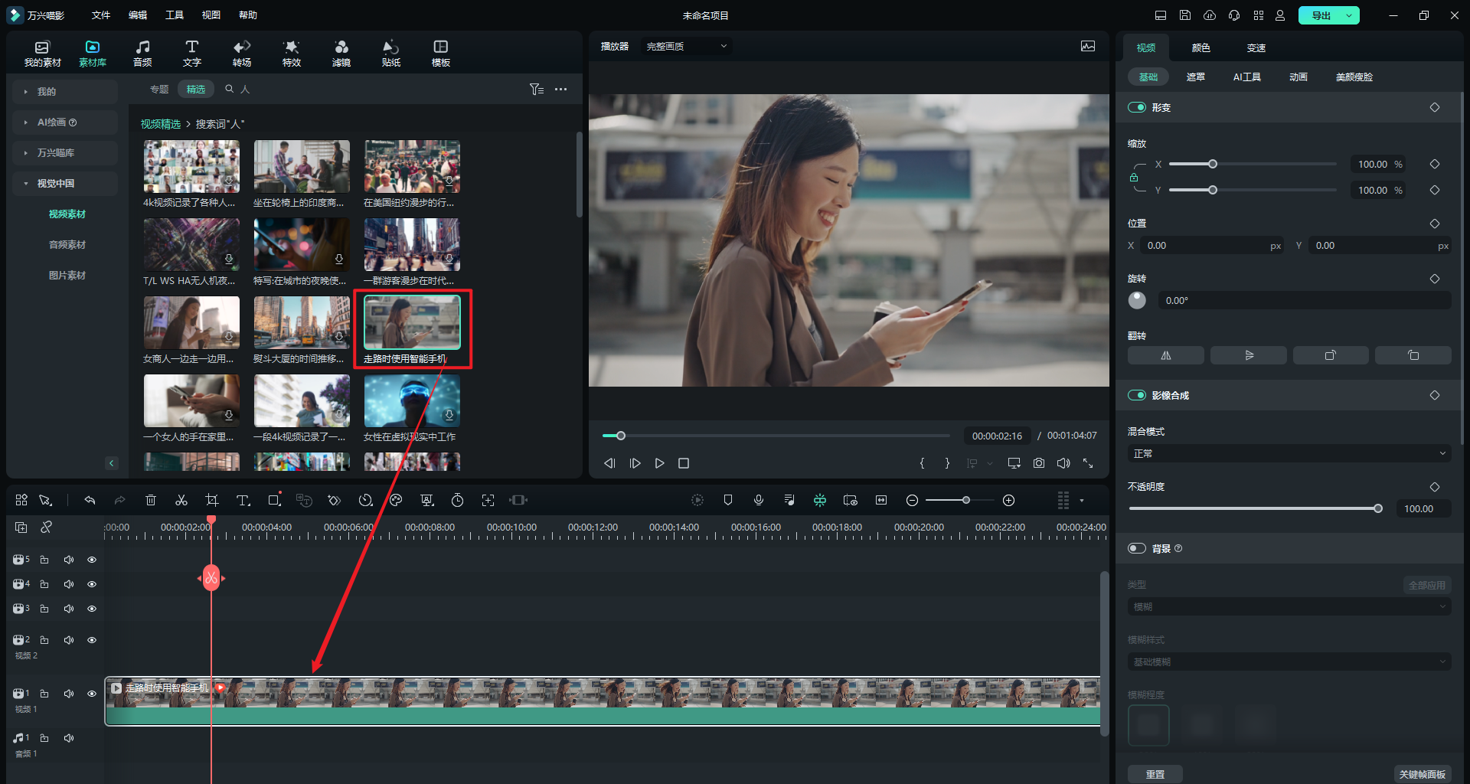Open the Stickers (贴纸) panel

[x=390, y=53]
